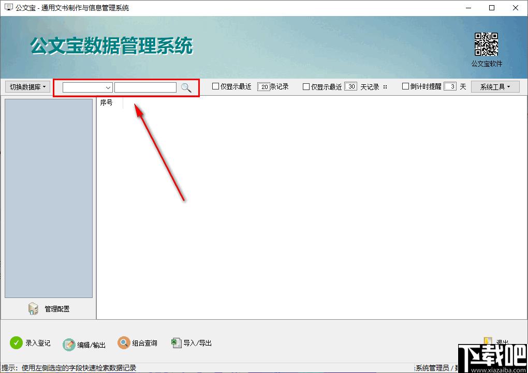Click the record count field showing 20
Screen dimensions: 528x373
tap(263, 86)
